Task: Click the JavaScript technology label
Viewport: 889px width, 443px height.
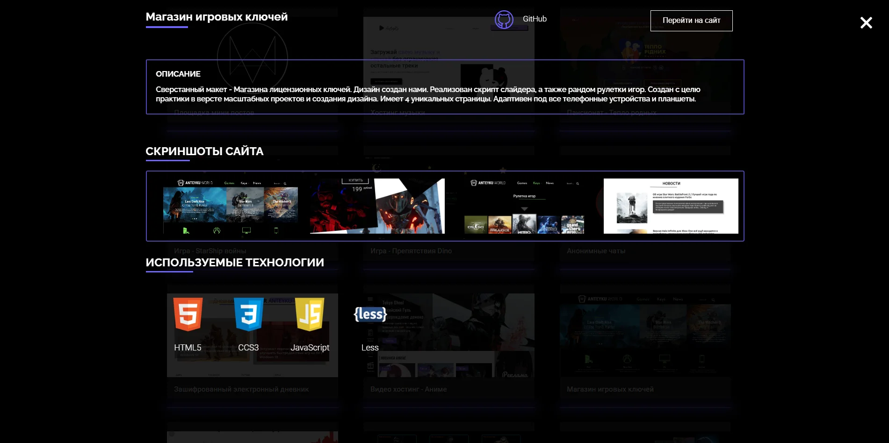Action: click(310, 348)
